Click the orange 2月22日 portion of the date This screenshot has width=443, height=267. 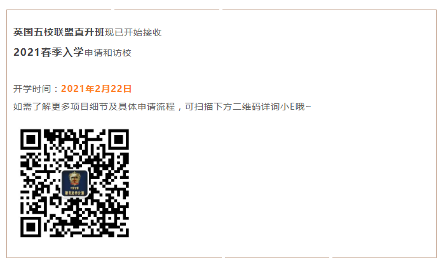[113, 89]
